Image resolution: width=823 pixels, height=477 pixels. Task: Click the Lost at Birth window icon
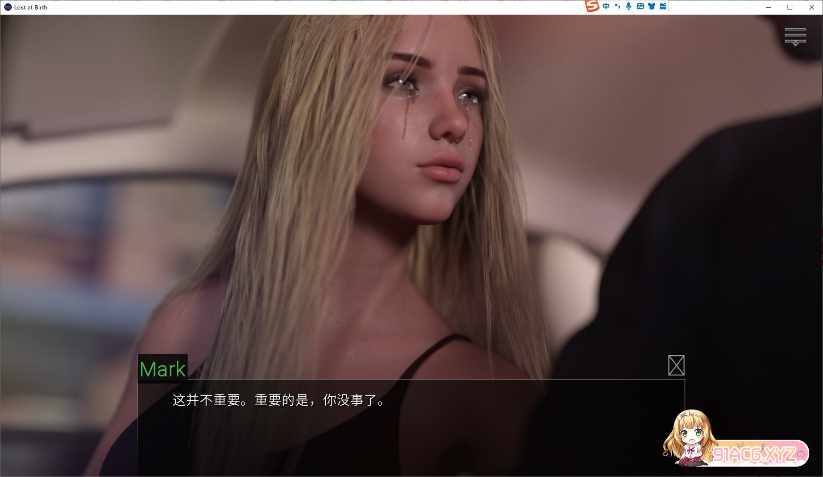[x=8, y=7]
